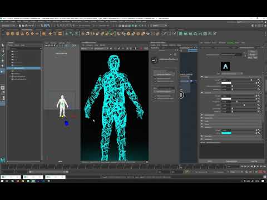Expand the Subsurface section
This screenshot has height=200, width=267.
coord(202,118)
